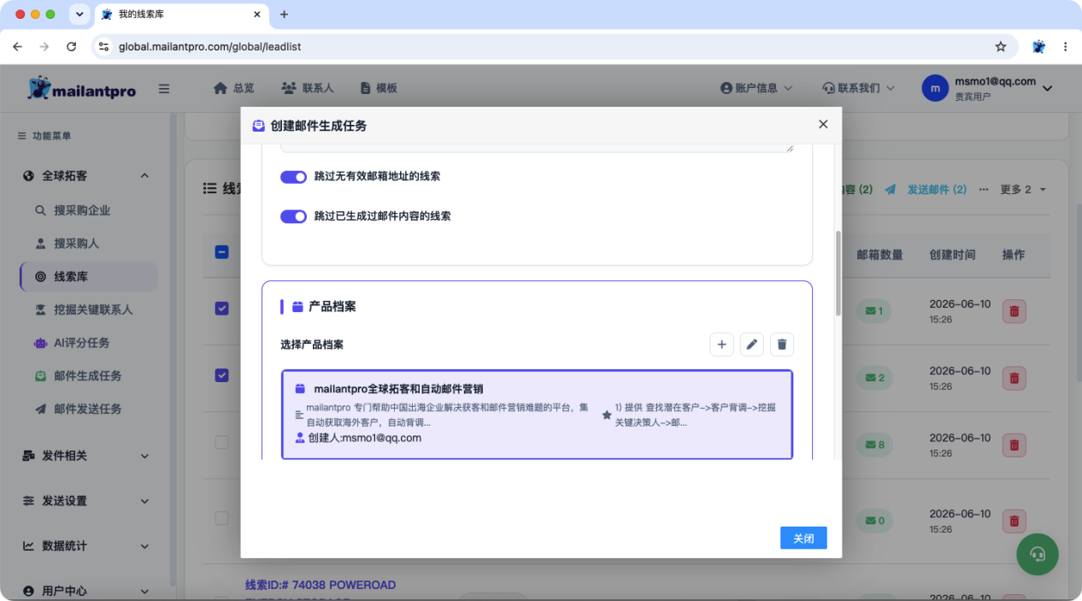Click the 关闭 button
The height and width of the screenshot is (601, 1082).
[803, 538]
